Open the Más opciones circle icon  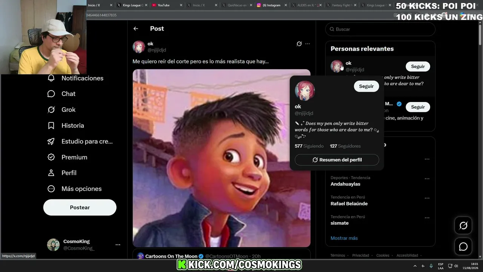pos(51,189)
